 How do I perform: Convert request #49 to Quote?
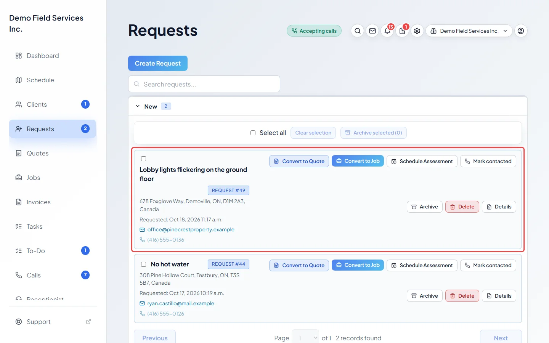tap(299, 161)
